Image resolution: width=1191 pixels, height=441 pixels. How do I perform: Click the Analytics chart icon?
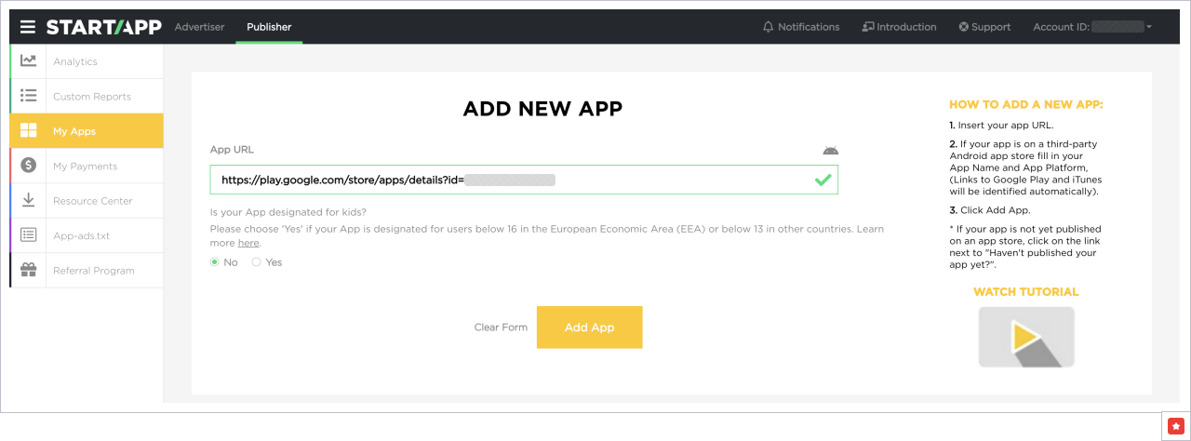click(29, 61)
